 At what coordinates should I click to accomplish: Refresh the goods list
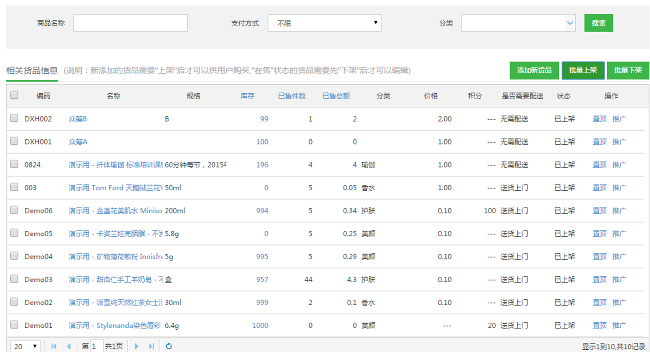tap(169, 347)
